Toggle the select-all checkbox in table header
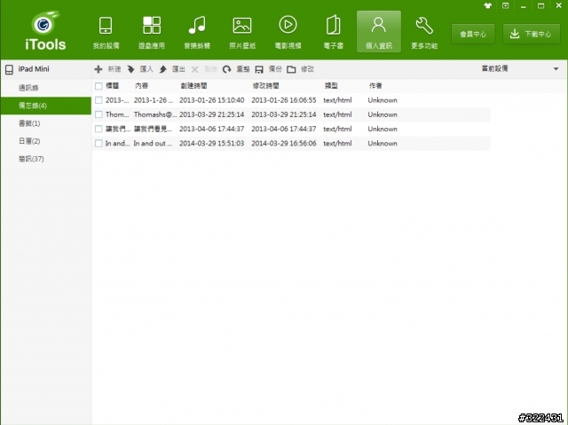This screenshot has width=568, height=425. 99,86
